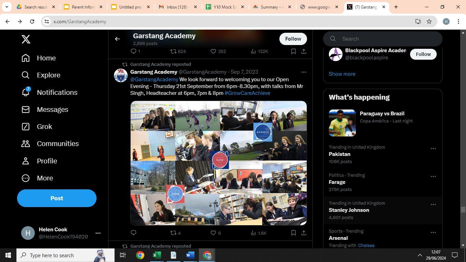Image resolution: width=466 pixels, height=262 pixels.
Task: Open Excel from the taskbar
Action: [157, 255]
